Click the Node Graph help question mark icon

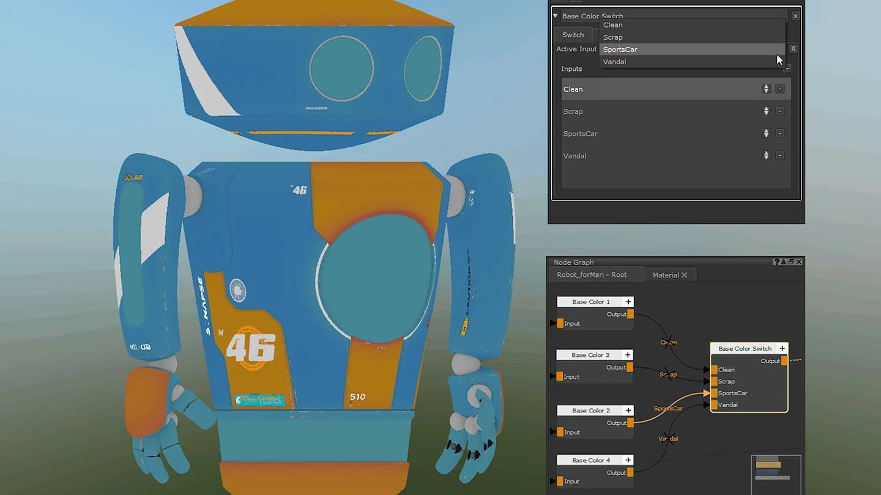(776, 262)
